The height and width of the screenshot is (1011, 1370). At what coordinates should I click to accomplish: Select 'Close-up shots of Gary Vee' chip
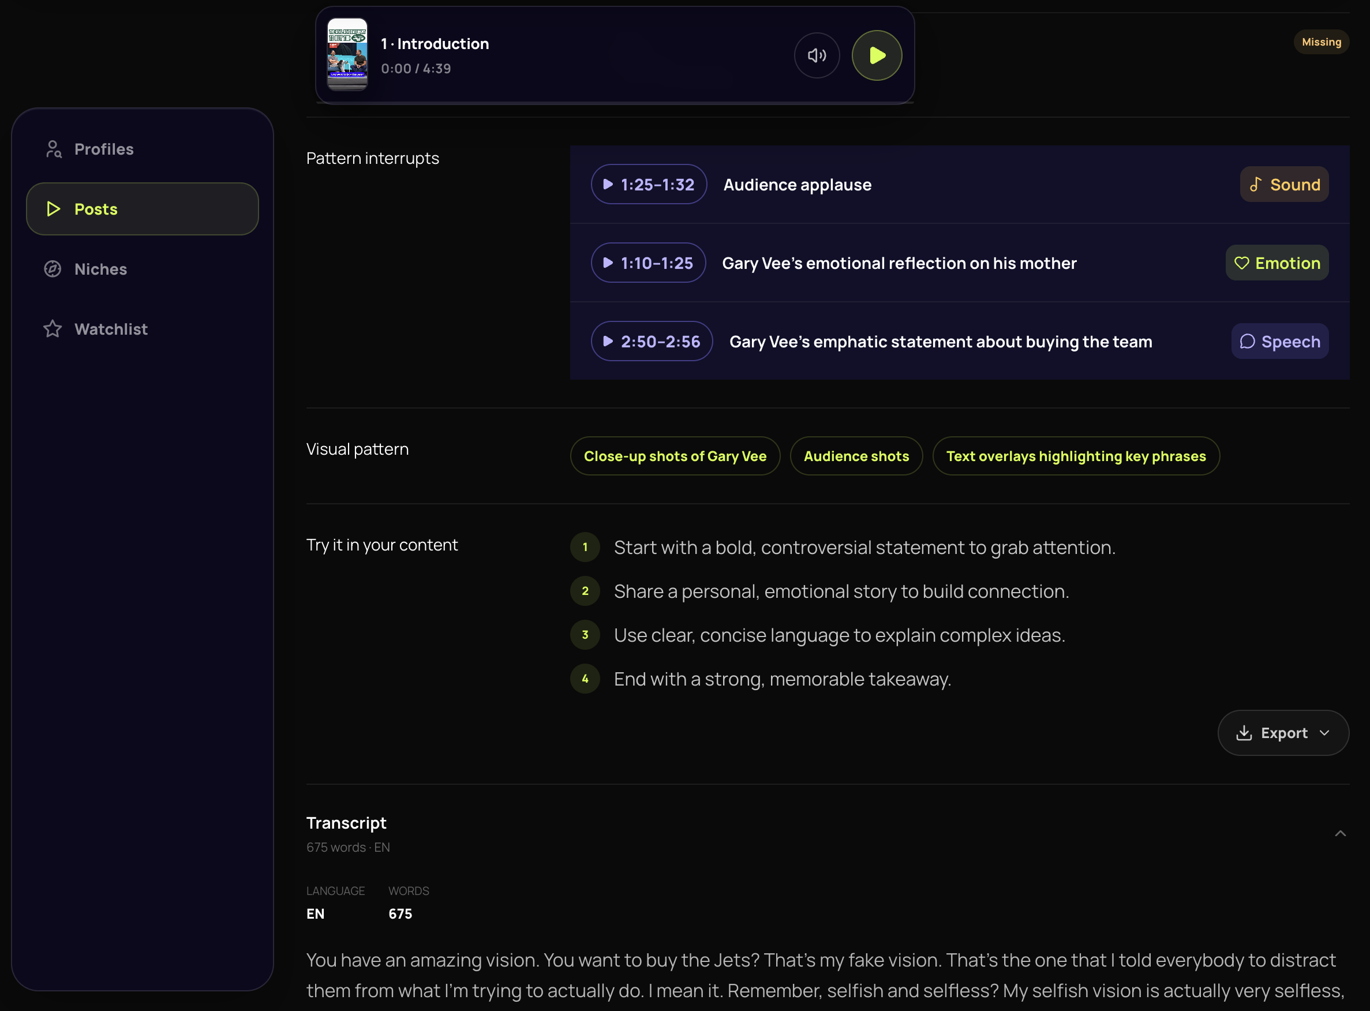(x=675, y=456)
